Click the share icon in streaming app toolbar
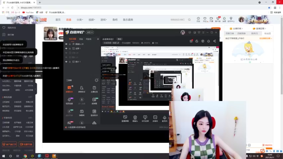The height and width of the screenshot is (159, 283). pyautogui.click(x=214, y=41)
